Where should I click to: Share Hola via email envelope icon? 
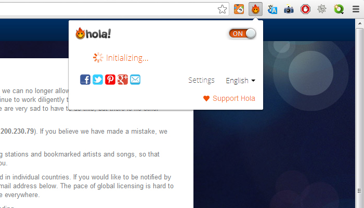pos(135,80)
